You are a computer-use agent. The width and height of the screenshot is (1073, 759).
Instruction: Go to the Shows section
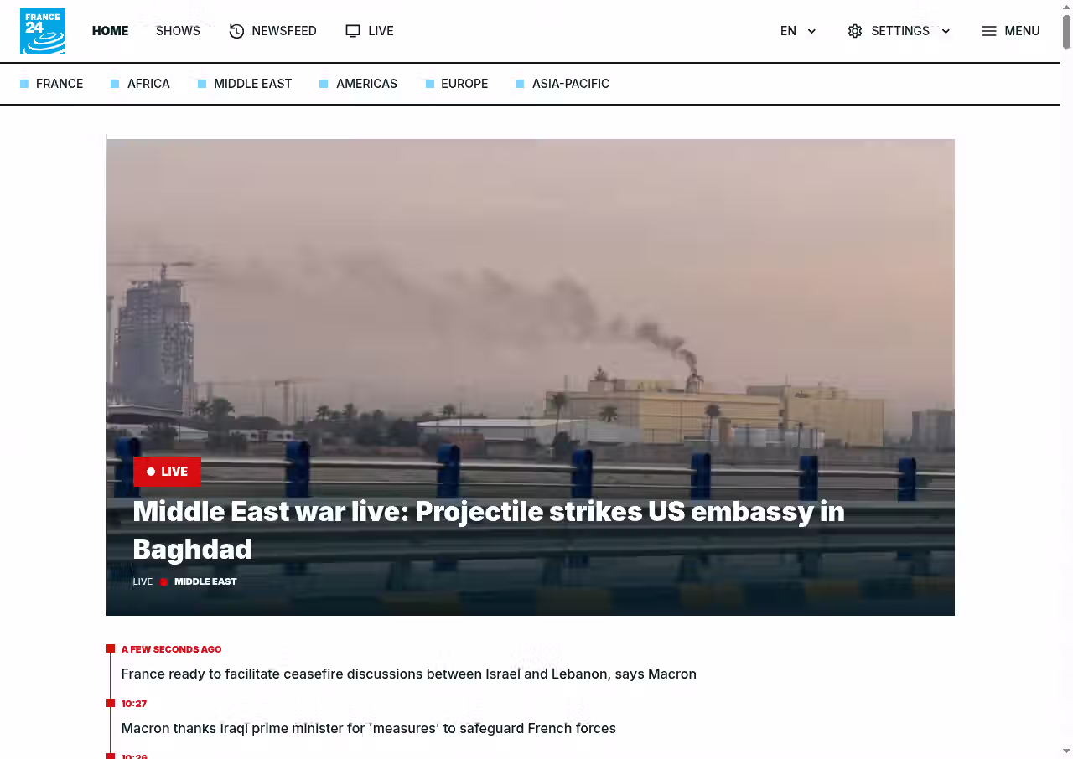tap(178, 31)
